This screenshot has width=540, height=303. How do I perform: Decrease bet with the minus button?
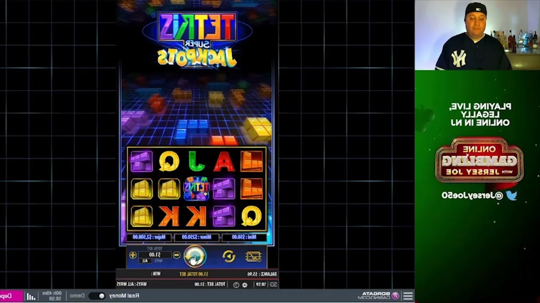point(177,255)
